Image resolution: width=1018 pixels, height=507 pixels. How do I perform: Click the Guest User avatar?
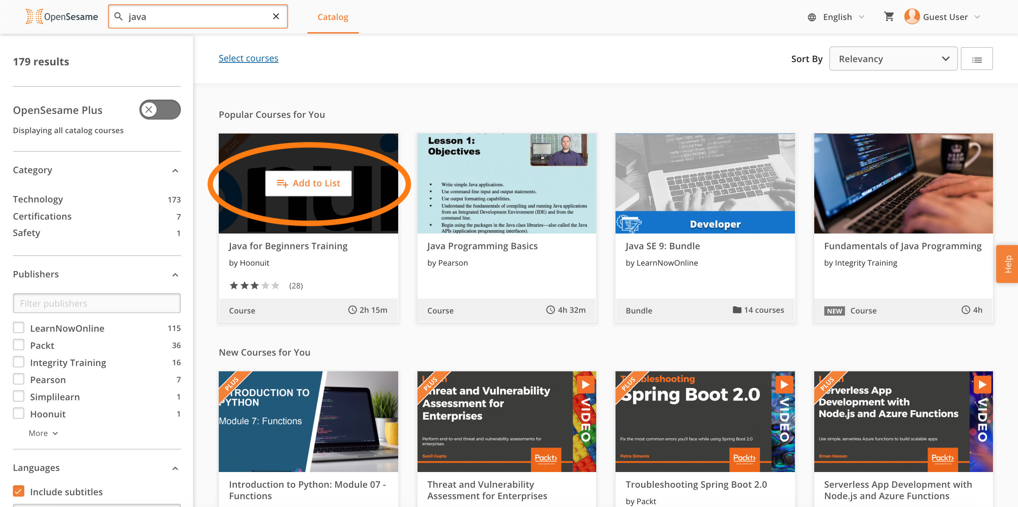(912, 16)
